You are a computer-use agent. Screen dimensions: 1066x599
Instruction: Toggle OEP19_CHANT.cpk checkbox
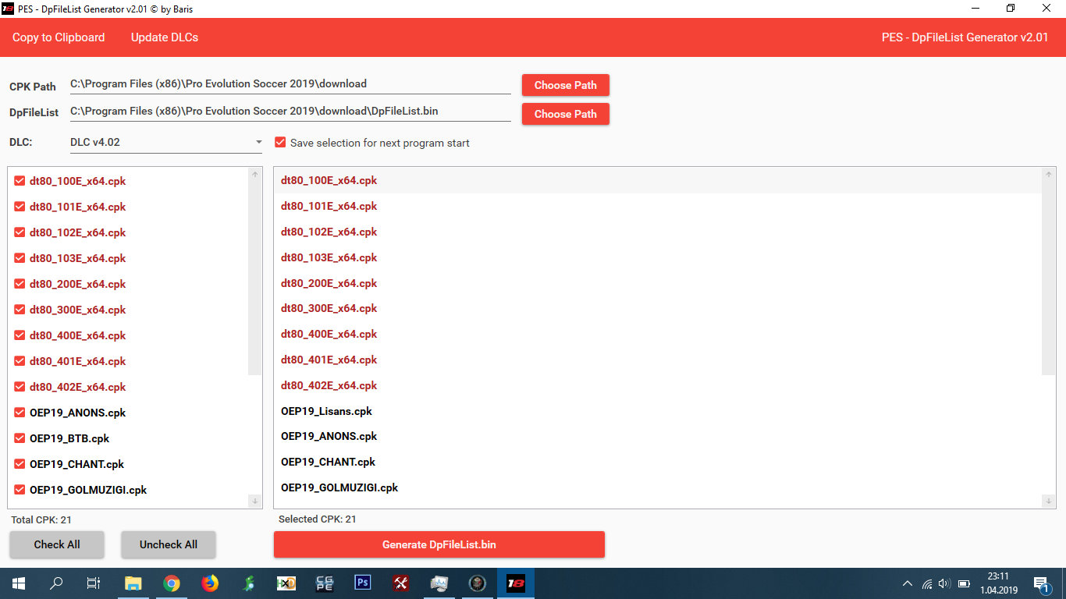(x=20, y=464)
